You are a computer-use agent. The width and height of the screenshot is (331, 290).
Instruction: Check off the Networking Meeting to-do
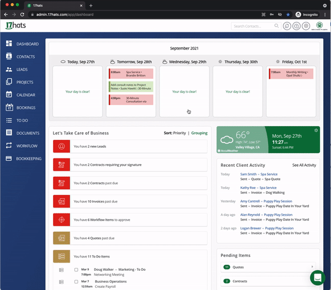(x=76, y=270)
